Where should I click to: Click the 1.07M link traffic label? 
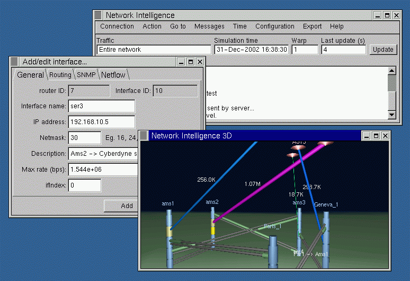[x=252, y=184]
